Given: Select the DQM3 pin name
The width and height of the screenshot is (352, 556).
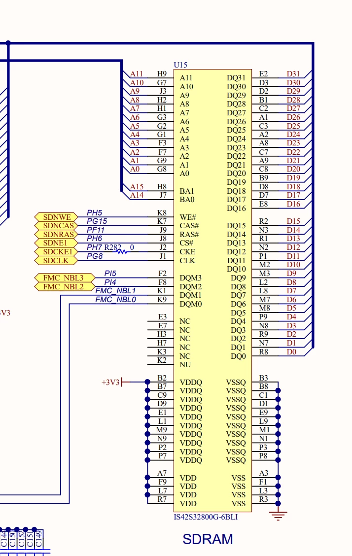Looking at the screenshot, I should pos(191,278).
